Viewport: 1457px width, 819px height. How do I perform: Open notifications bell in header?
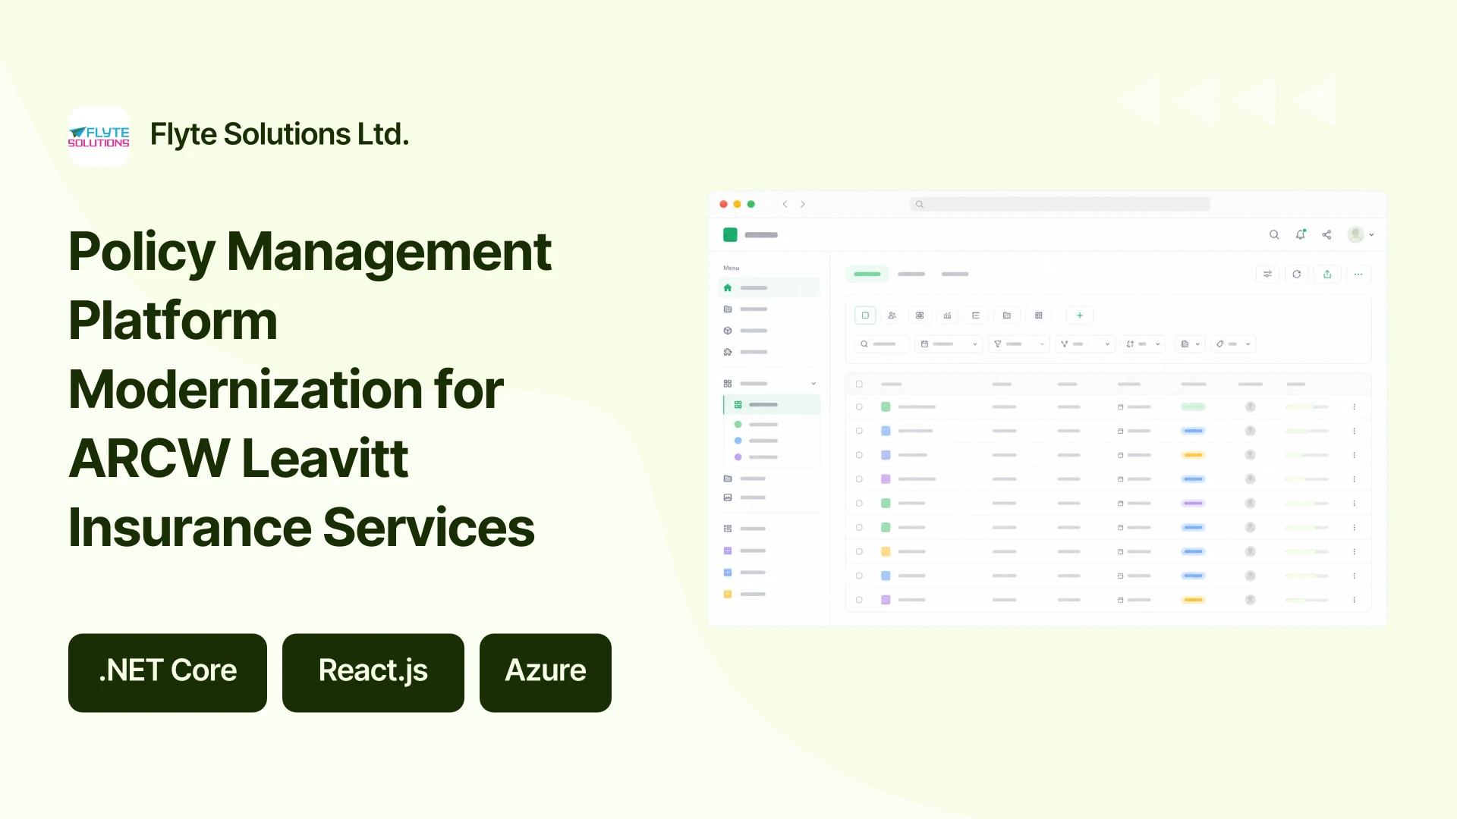(x=1301, y=235)
